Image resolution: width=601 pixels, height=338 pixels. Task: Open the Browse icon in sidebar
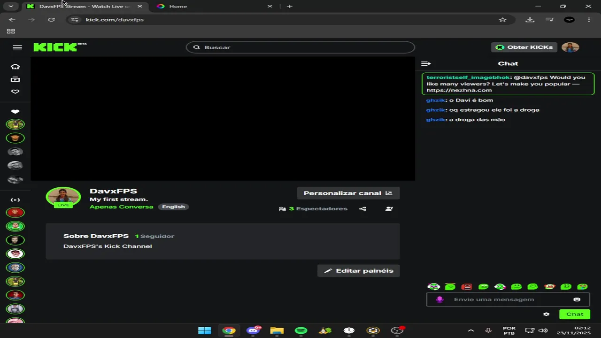15,79
